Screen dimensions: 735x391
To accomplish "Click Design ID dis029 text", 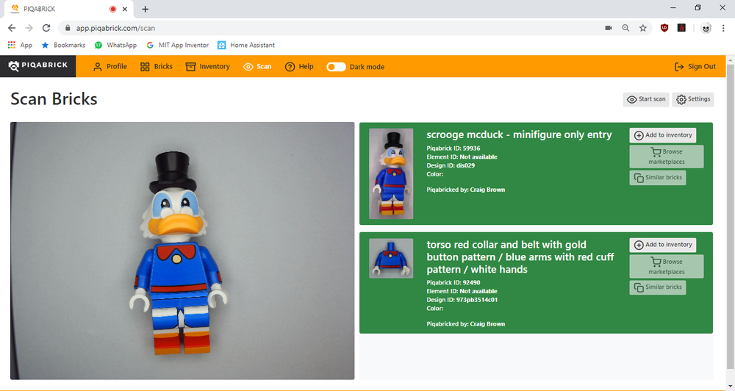I will click(451, 165).
